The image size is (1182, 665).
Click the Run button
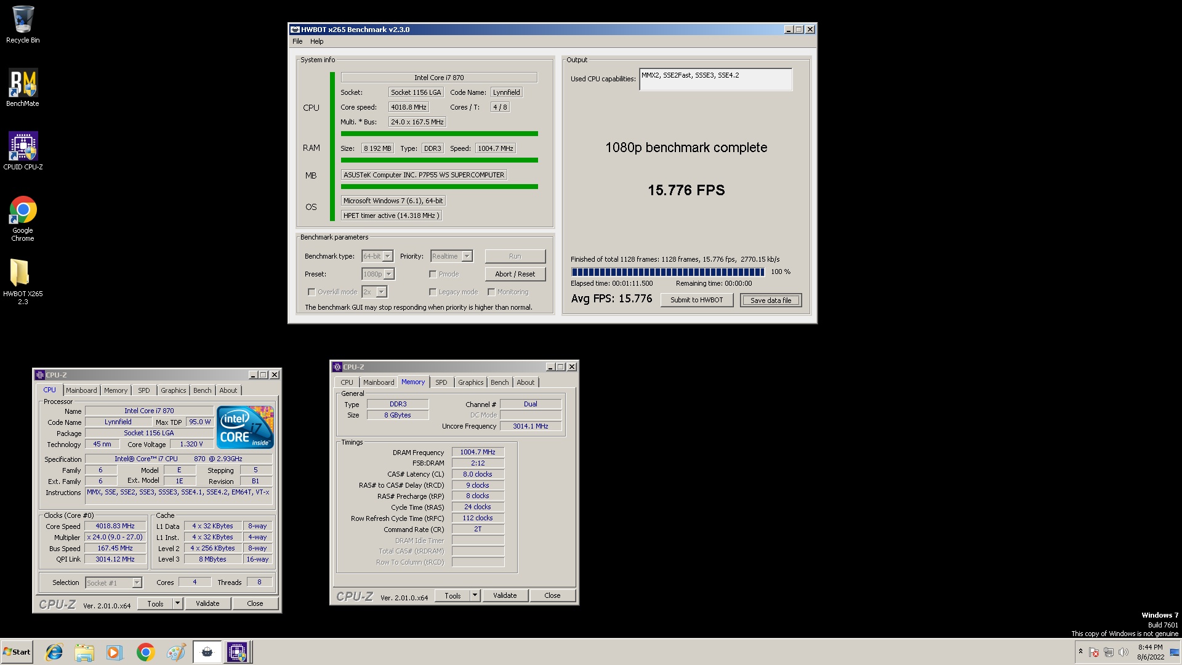[515, 256]
